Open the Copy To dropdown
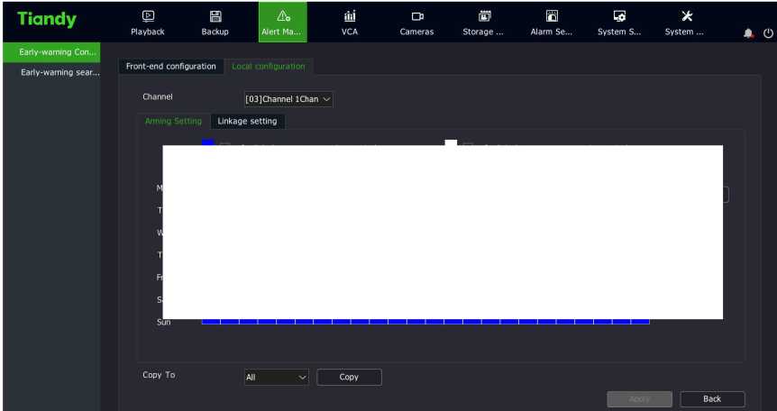Image resolution: width=777 pixels, height=411 pixels. pyautogui.click(x=276, y=378)
